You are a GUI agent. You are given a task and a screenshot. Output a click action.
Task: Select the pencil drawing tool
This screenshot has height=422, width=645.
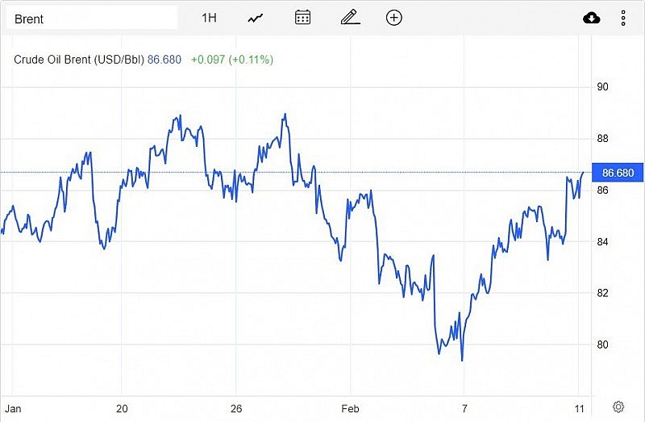348,18
